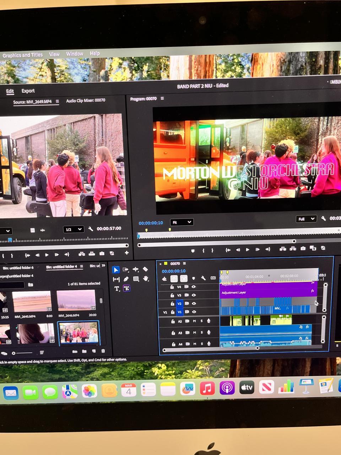Screen dimensions: 341x455
Task: Solo the A3 audio track
Action: pyautogui.click(x=202, y=332)
